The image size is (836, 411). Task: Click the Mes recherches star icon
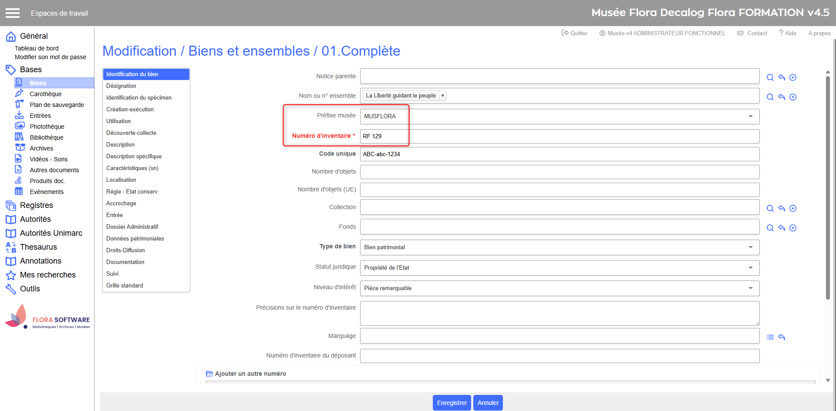coord(11,275)
